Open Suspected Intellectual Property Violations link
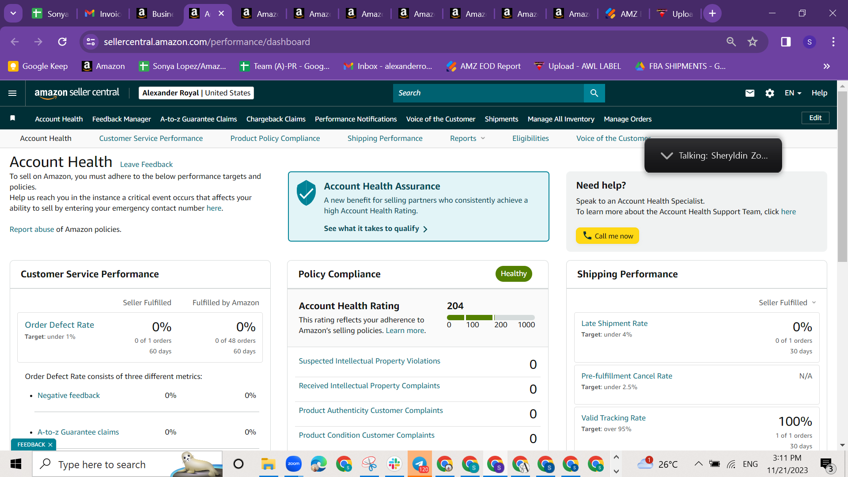The image size is (848, 477). [x=370, y=361]
